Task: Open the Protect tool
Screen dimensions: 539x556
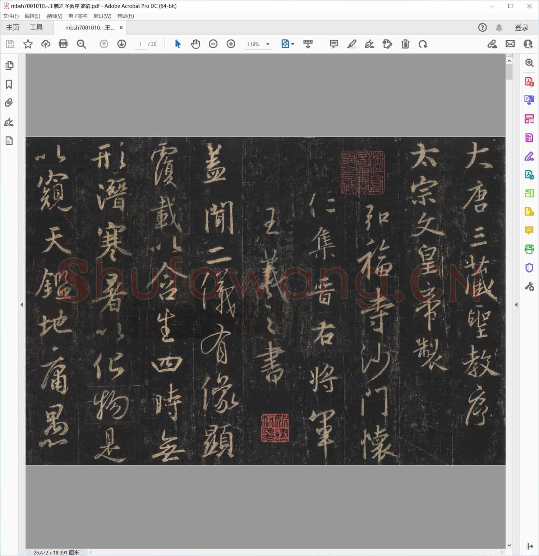Action: (x=529, y=268)
